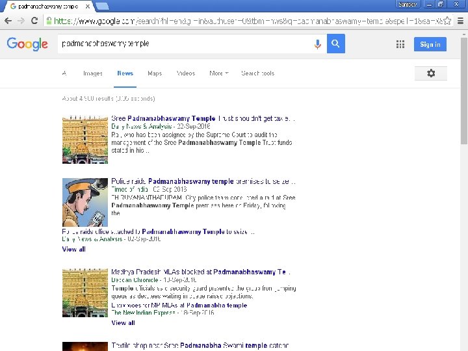This screenshot has width=468, height=351.
Task: Click the blue magnifier search button
Action: (x=336, y=44)
